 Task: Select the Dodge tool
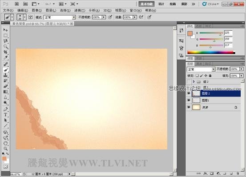click(6, 103)
